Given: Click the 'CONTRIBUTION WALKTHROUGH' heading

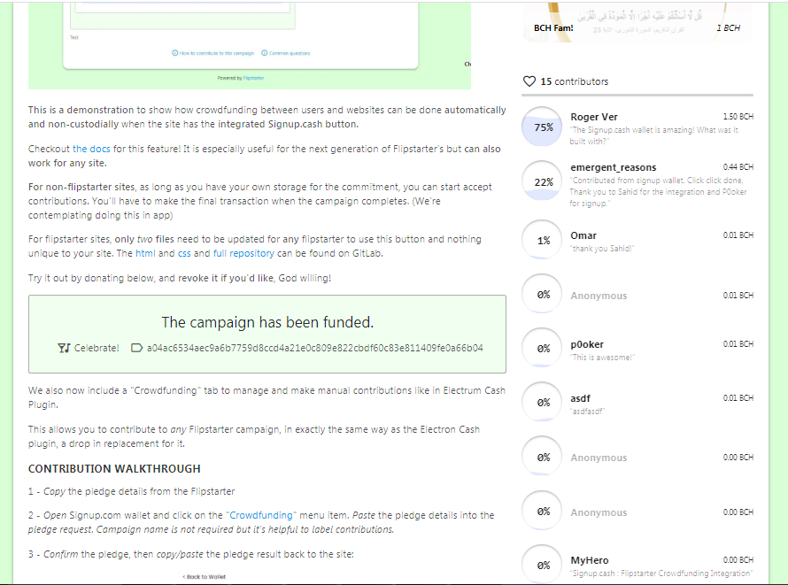Looking at the screenshot, I should click(x=114, y=468).
